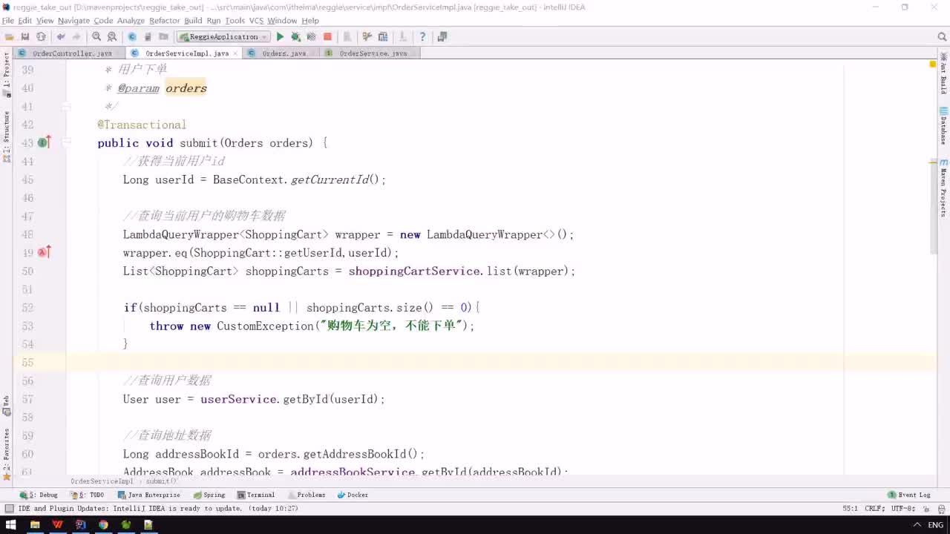Collapse the Javadoc comment fold marker
950x534 pixels.
point(65,107)
